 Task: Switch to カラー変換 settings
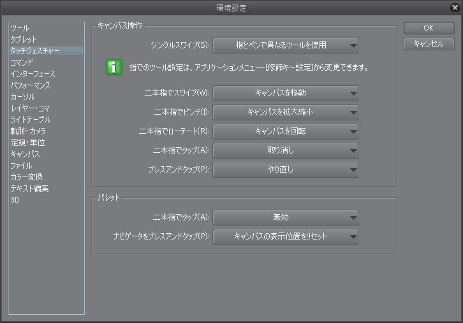tap(27, 177)
